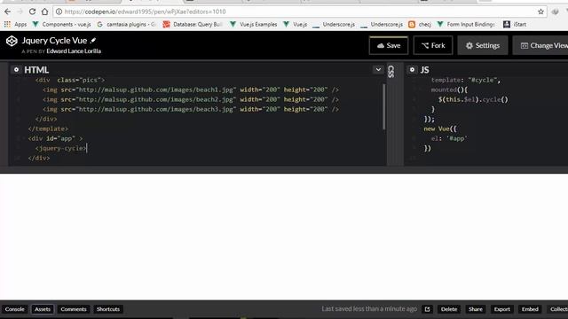Open the Embed options
This screenshot has height=319, width=568.
530,309
